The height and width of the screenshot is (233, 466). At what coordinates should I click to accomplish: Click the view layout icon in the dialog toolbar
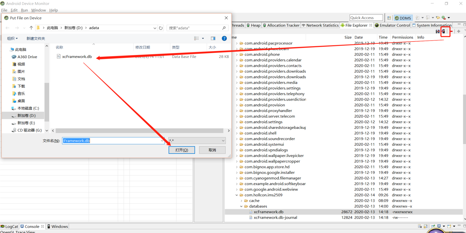tap(196, 38)
